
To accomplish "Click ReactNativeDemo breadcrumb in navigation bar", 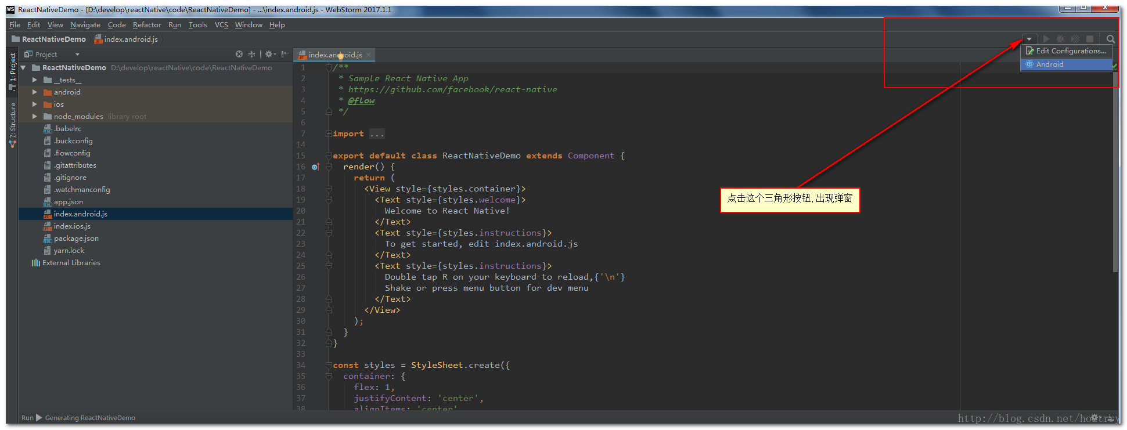I will (x=49, y=39).
